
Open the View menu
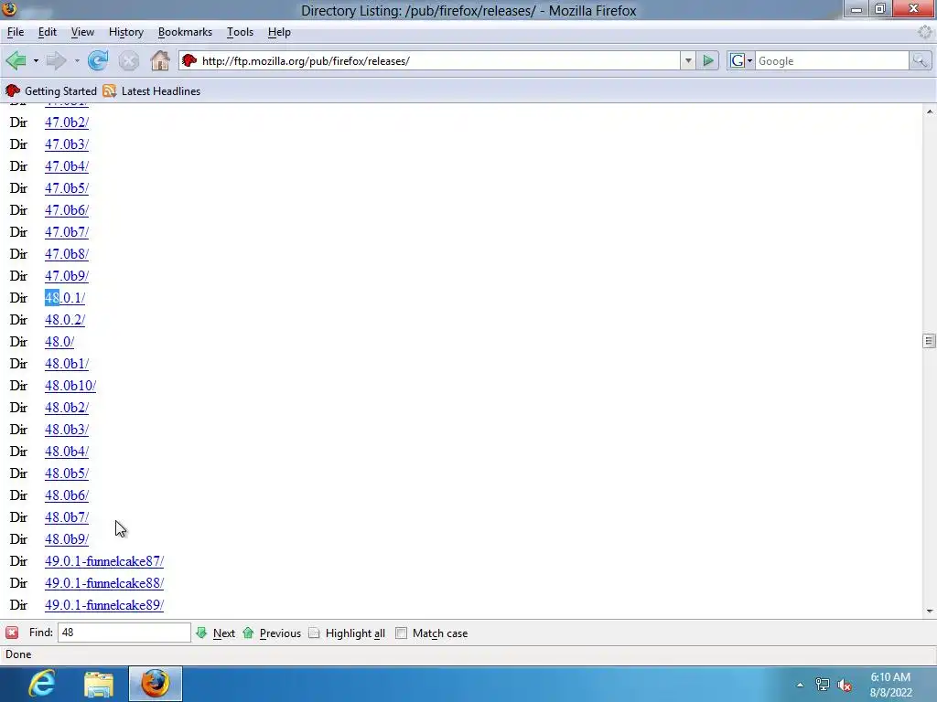pyautogui.click(x=82, y=32)
